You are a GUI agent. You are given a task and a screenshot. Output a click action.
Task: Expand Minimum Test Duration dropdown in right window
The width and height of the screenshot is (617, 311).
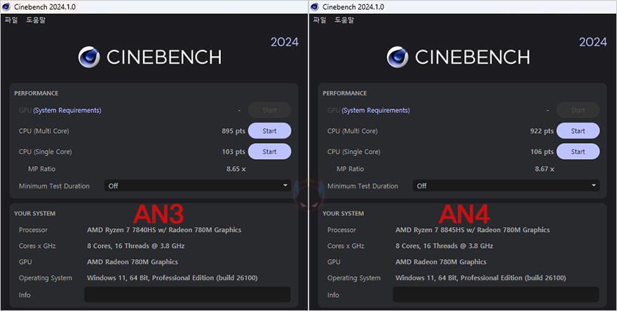tap(506, 186)
